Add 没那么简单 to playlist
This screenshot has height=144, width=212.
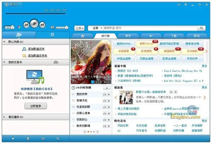point(109,114)
